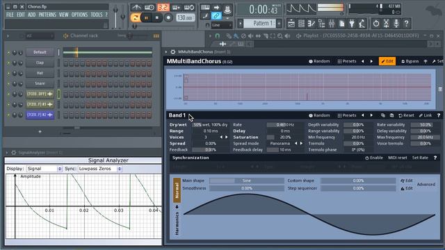
Task: Click the tempo tapper icon
Action: coord(362,24)
